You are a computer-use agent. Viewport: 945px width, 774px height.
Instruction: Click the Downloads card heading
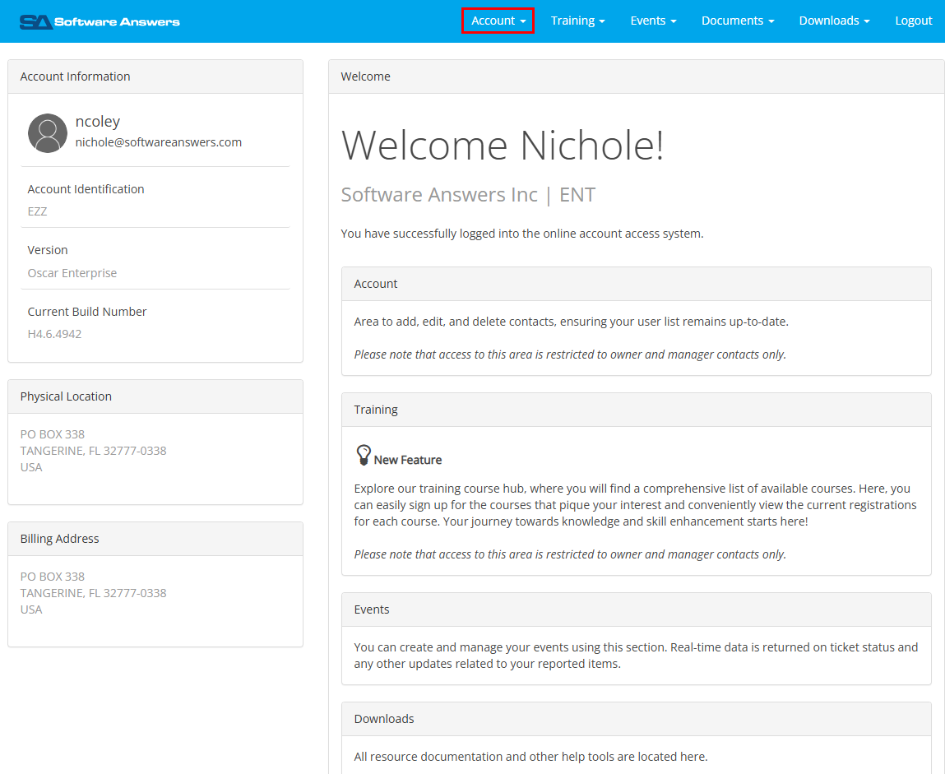point(384,719)
